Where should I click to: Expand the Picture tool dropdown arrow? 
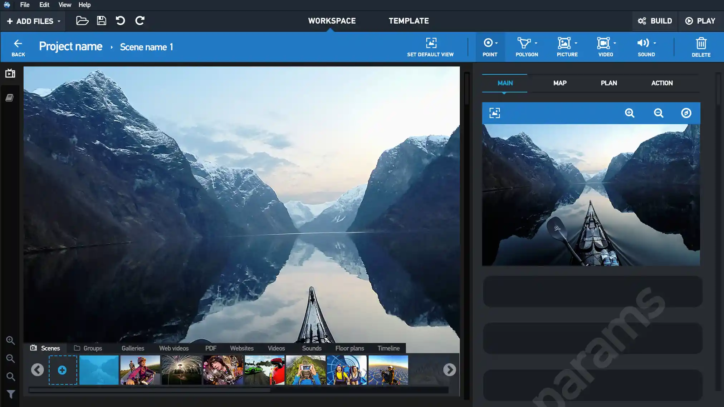[x=576, y=43]
